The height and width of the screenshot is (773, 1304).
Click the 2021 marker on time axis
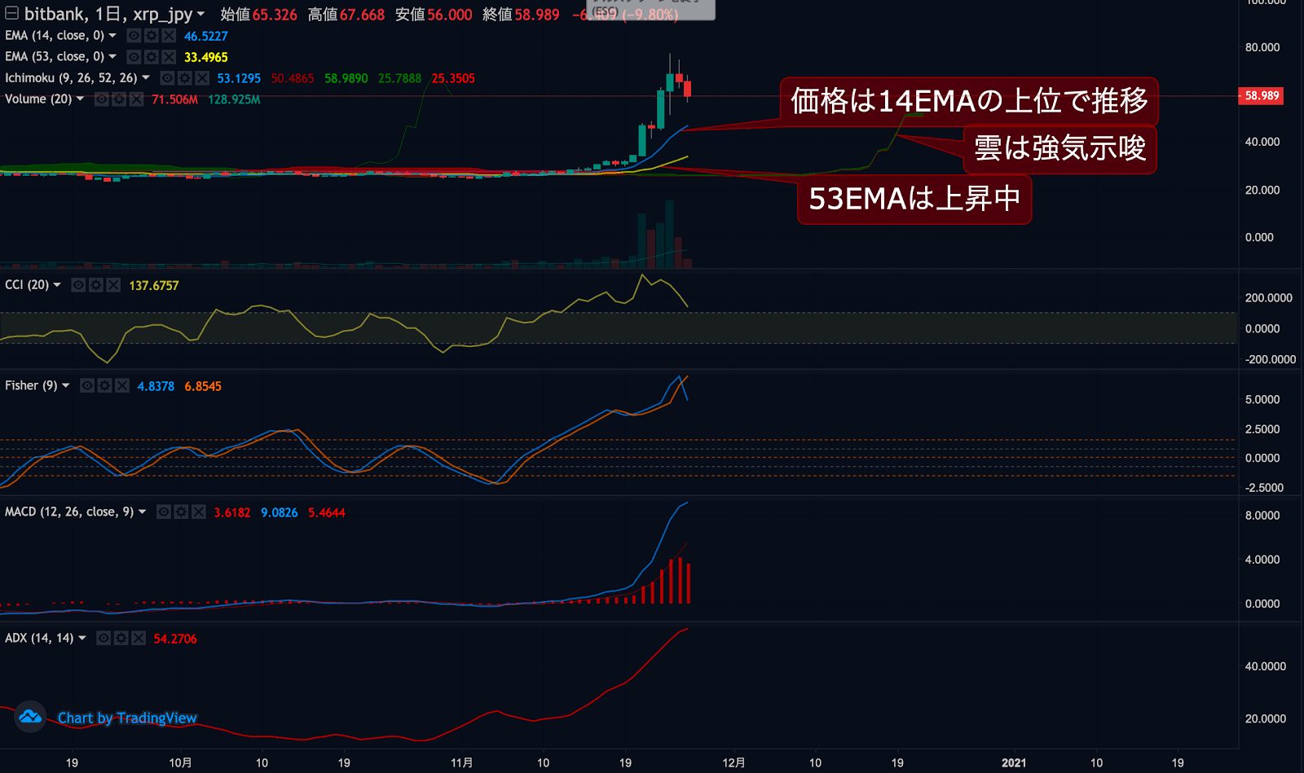1014,762
